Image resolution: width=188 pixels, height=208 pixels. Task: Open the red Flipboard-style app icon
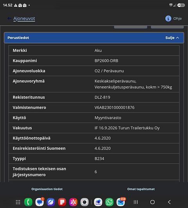pyautogui.click(x=62, y=202)
